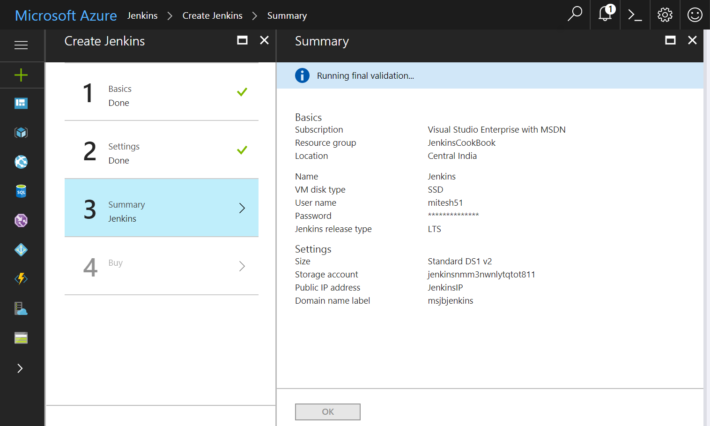Screen dimensions: 710x426
Task: Click the release type value 'LTS'
Action: click(x=434, y=229)
